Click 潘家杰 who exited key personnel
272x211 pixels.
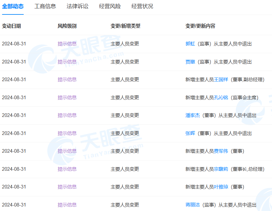pyautogui.click(x=191, y=115)
